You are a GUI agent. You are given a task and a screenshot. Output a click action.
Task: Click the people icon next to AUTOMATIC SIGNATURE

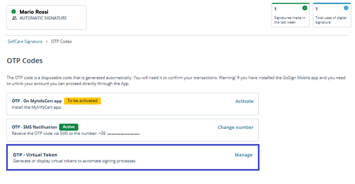14,18
